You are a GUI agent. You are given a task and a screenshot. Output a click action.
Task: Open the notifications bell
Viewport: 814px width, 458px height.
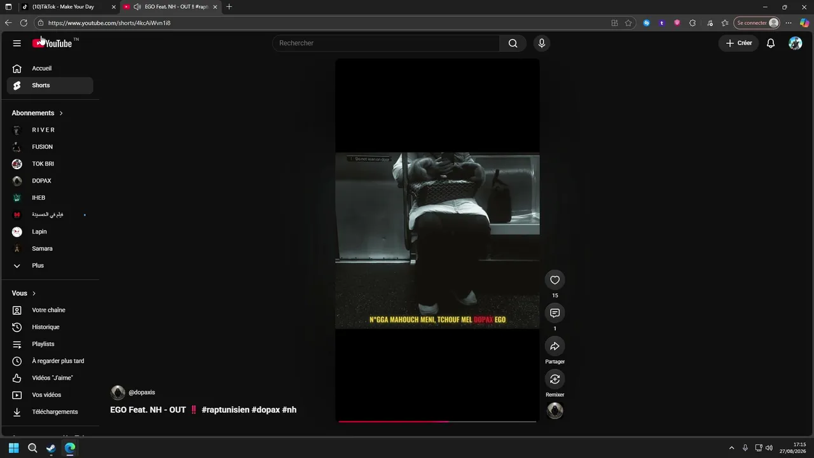point(771,43)
